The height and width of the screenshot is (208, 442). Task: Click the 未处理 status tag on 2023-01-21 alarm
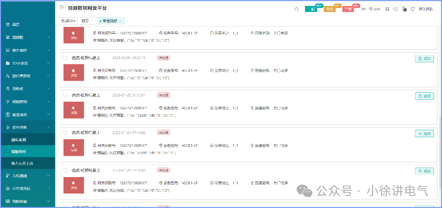point(163,133)
